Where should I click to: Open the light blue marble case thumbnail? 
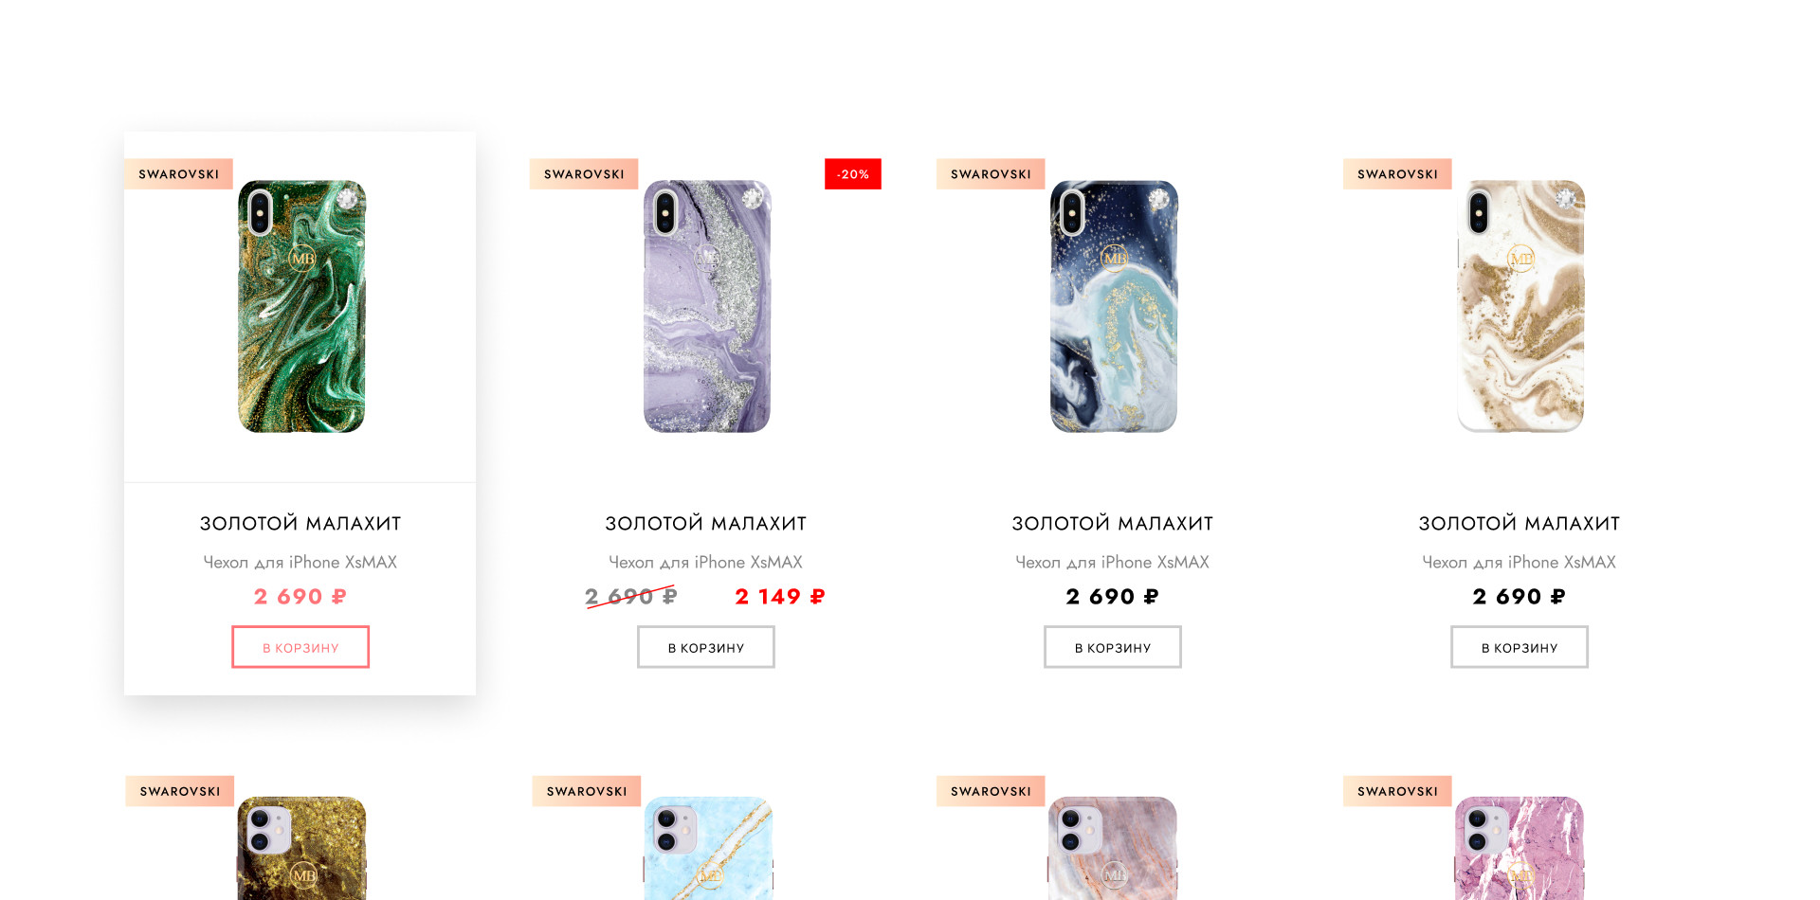708,848
